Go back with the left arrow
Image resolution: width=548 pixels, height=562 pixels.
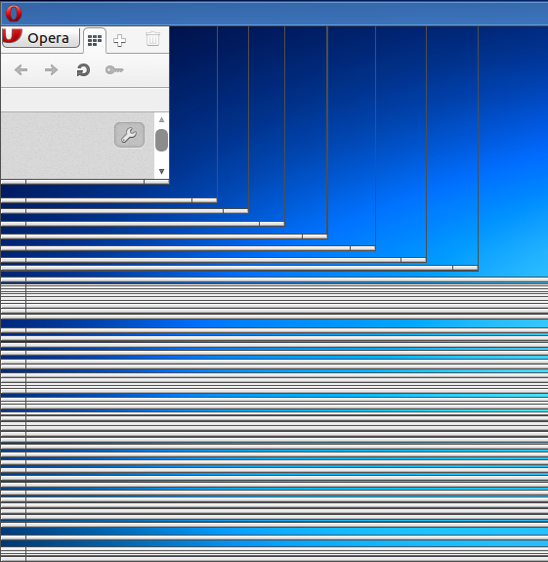(21, 70)
